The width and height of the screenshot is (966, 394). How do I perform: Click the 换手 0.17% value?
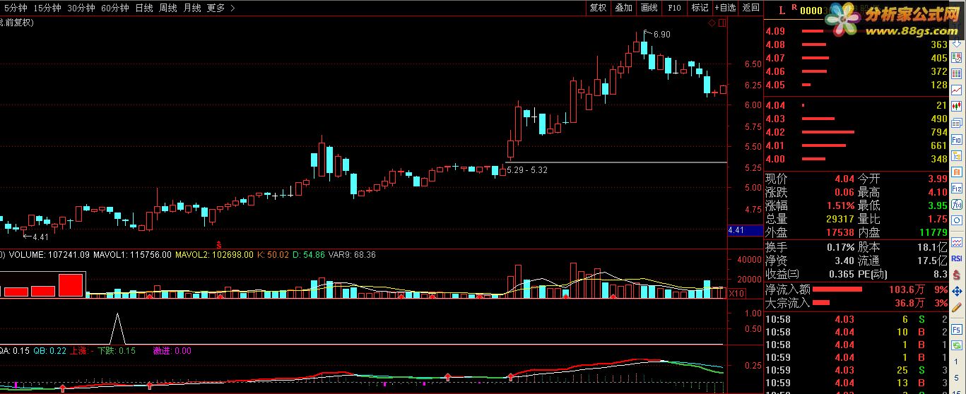pyautogui.click(x=840, y=247)
